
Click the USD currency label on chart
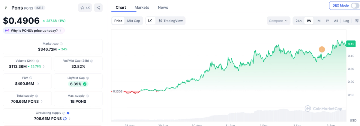pos(353,120)
